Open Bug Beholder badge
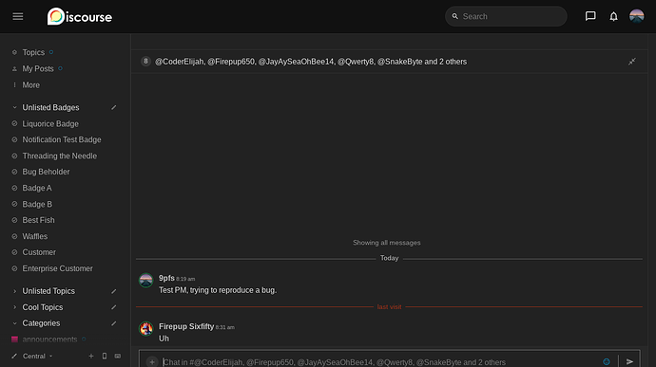The height and width of the screenshot is (367, 656). coord(46,172)
